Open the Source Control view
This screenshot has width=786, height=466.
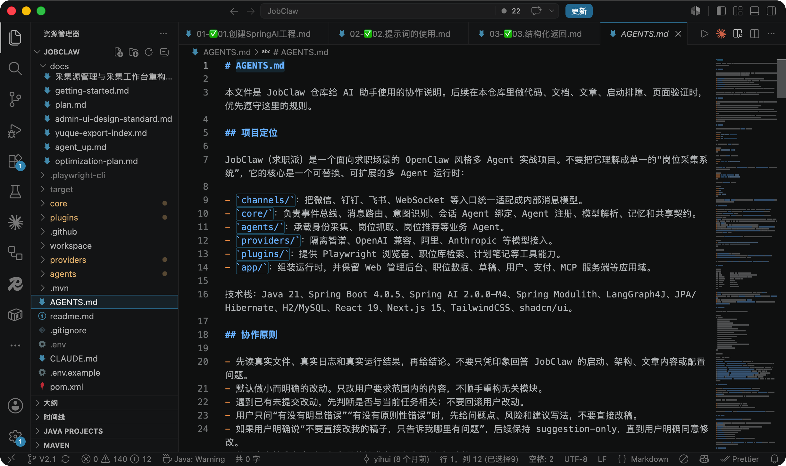click(15, 99)
